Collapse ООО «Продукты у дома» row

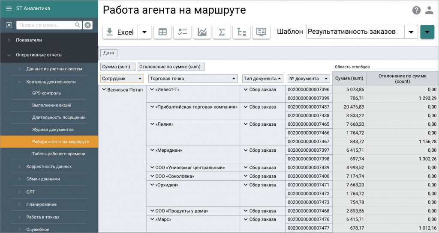(152, 211)
